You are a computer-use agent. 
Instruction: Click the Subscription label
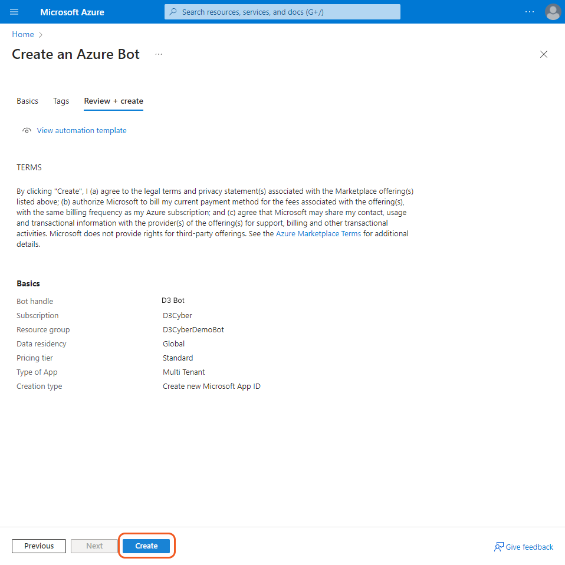click(38, 315)
